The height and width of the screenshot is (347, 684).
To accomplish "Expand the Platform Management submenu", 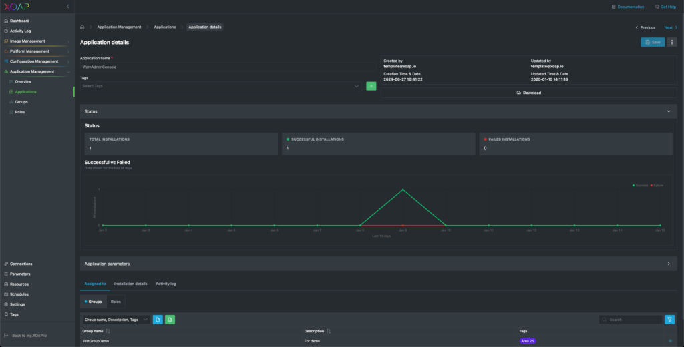I will click(x=69, y=52).
